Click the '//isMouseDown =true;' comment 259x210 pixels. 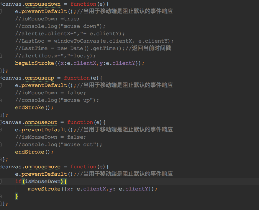pyautogui.click(x=47, y=19)
